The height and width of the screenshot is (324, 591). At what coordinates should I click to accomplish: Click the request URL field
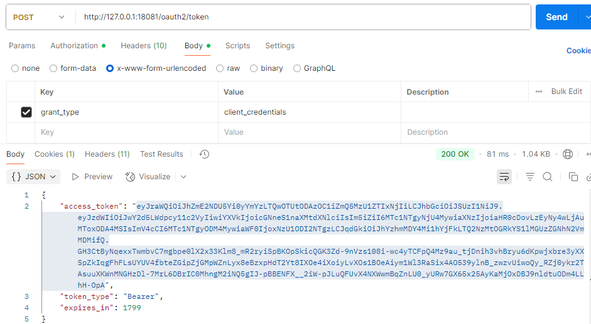(x=303, y=17)
